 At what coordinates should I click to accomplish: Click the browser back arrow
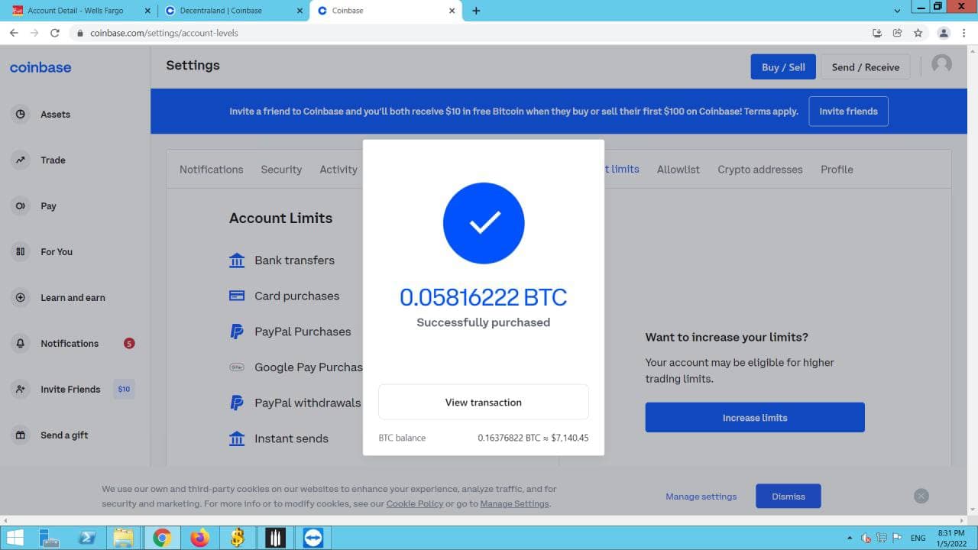tap(14, 33)
